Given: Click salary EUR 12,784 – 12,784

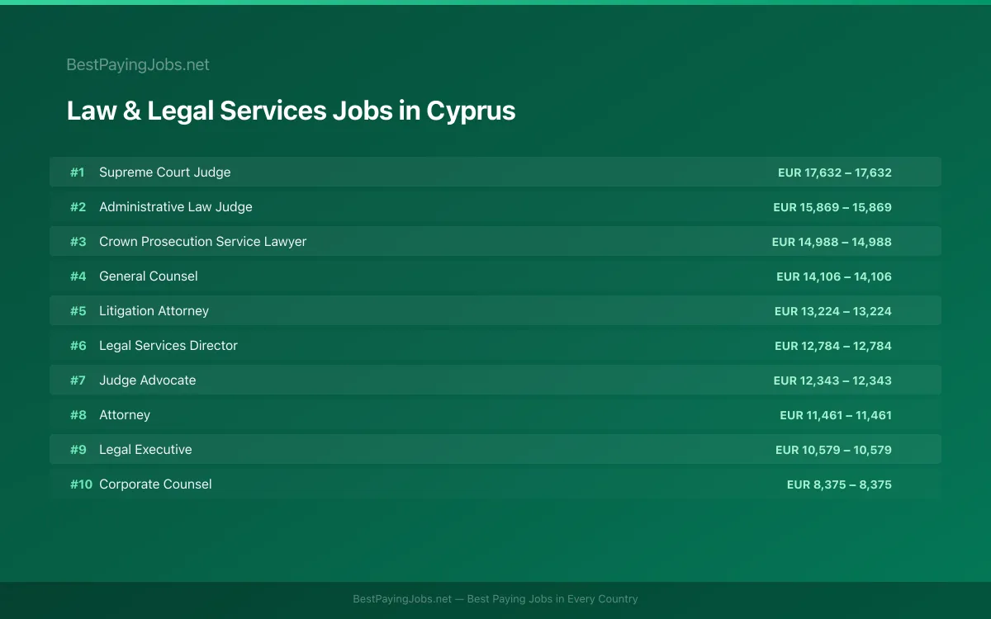Looking at the screenshot, I should [833, 346].
